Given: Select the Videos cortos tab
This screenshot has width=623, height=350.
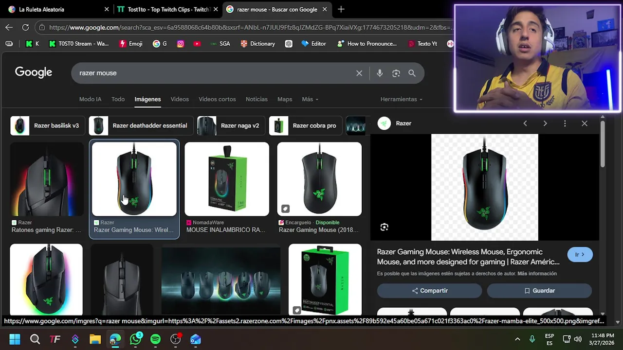Looking at the screenshot, I should (x=217, y=99).
